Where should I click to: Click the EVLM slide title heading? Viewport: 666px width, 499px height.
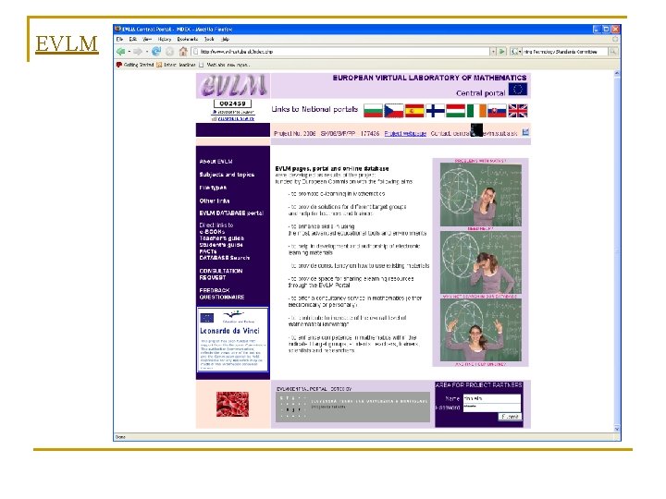point(67,43)
